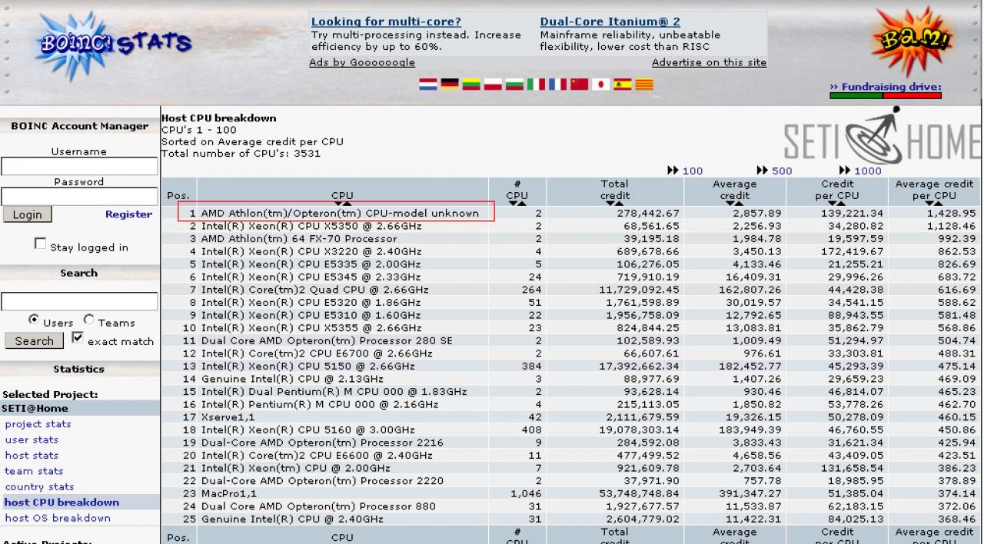Open the Fundraising drive link
The image size is (984, 544).
886,87
